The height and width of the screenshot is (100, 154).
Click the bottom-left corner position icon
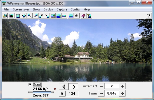coord(41,16)
